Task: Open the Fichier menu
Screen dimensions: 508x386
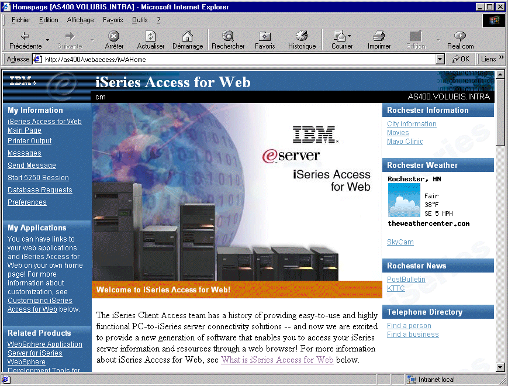Action: pos(20,20)
